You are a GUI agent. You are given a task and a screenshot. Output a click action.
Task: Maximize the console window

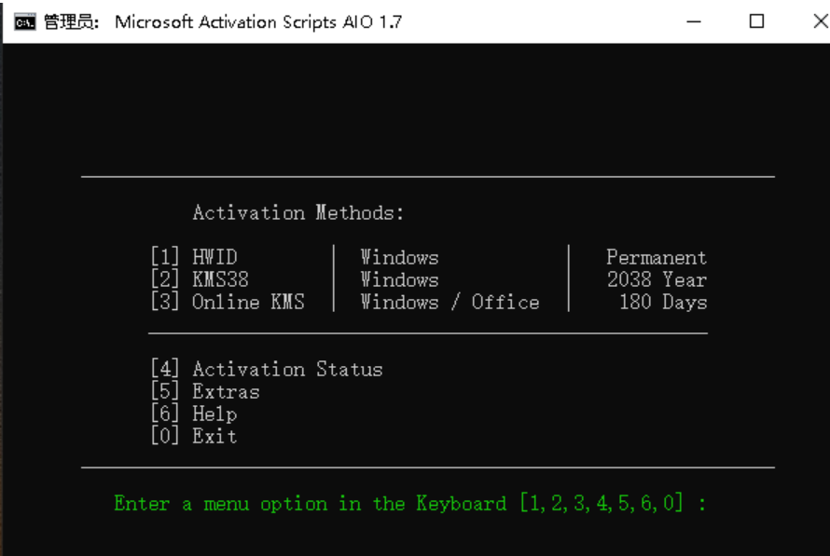(x=757, y=21)
